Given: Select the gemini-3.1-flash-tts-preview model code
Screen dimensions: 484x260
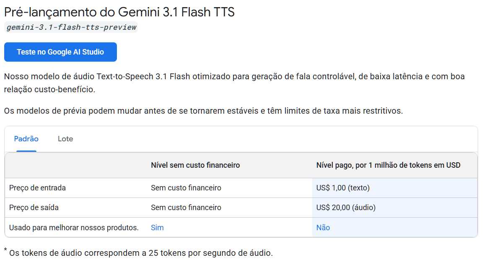Looking at the screenshot, I should point(71,27).
